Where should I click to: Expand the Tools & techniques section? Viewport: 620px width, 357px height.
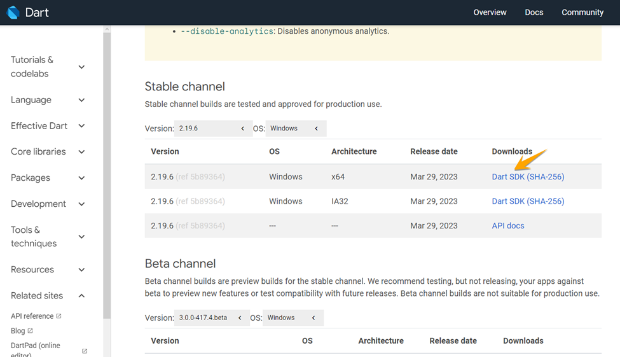click(x=81, y=237)
